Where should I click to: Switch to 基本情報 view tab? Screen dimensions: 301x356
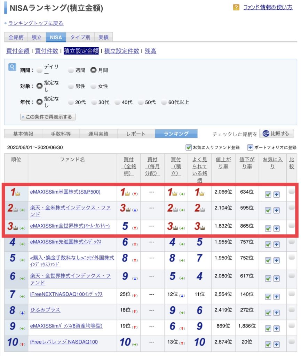click(23, 134)
